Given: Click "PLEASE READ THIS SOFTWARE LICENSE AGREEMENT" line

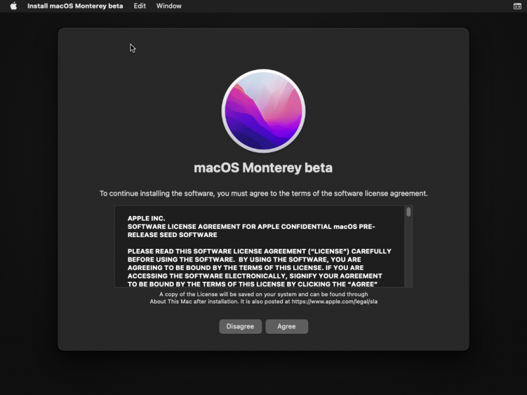Looking at the screenshot, I should pos(259,251).
